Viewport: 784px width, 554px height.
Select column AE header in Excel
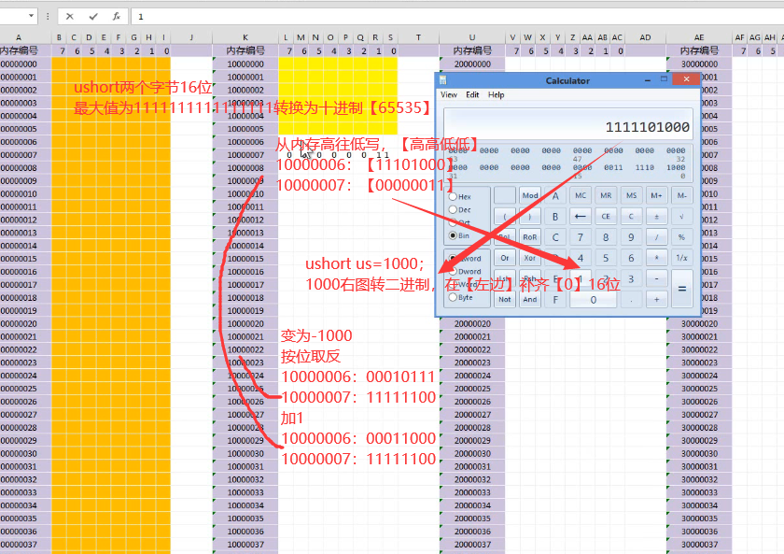point(699,37)
